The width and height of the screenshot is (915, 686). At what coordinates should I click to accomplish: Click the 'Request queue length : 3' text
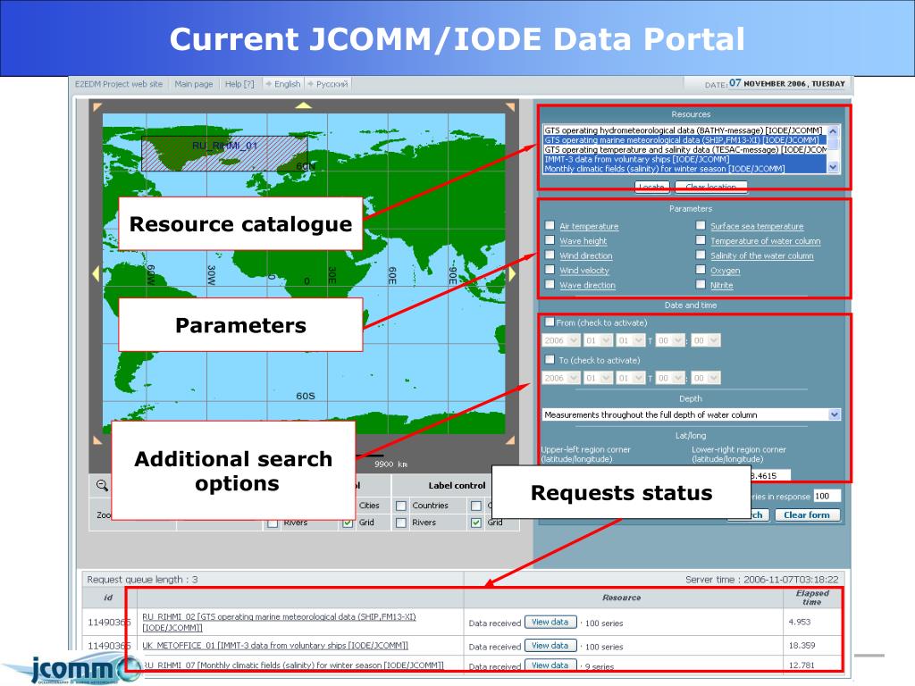point(142,579)
